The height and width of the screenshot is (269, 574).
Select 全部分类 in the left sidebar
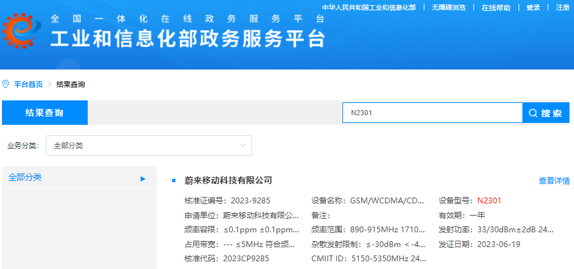(79, 178)
